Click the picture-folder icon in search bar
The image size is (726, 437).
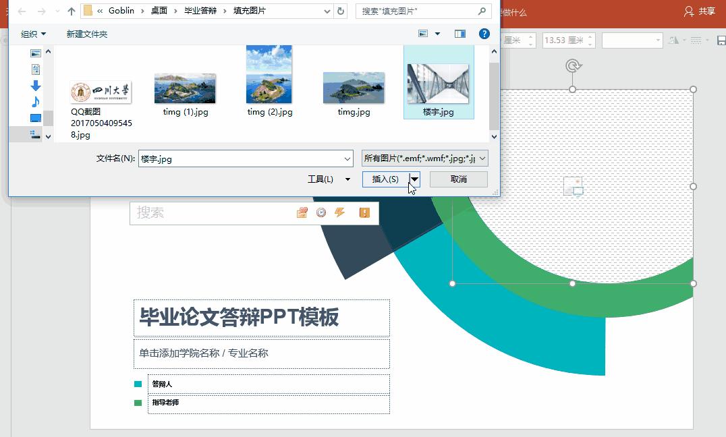tap(302, 212)
